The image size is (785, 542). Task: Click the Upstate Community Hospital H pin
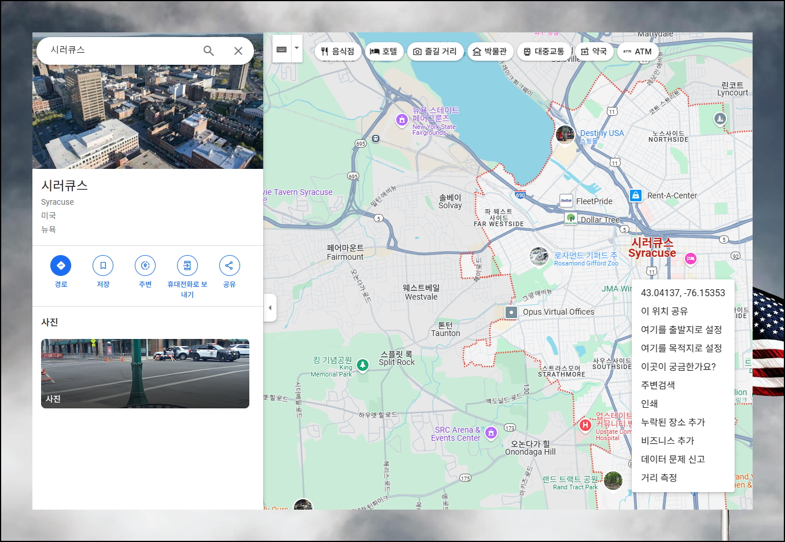pyautogui.click(x=585, y=426)
